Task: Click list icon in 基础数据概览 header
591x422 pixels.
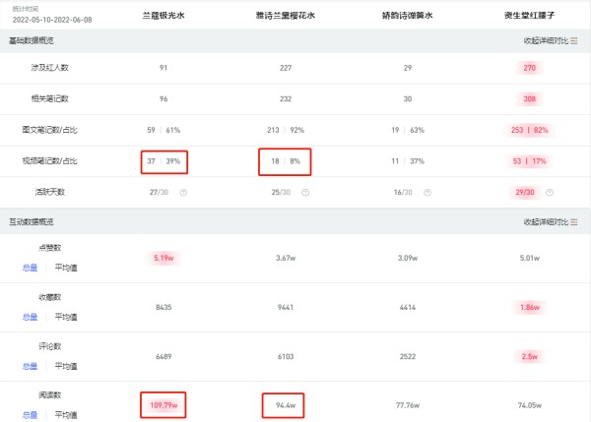Action: tap(574, 40)
